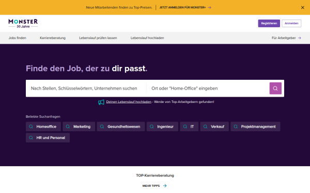Click magnifier icon in HR und Personal chip
Screen dimensions: 310x193
(31, 137)
